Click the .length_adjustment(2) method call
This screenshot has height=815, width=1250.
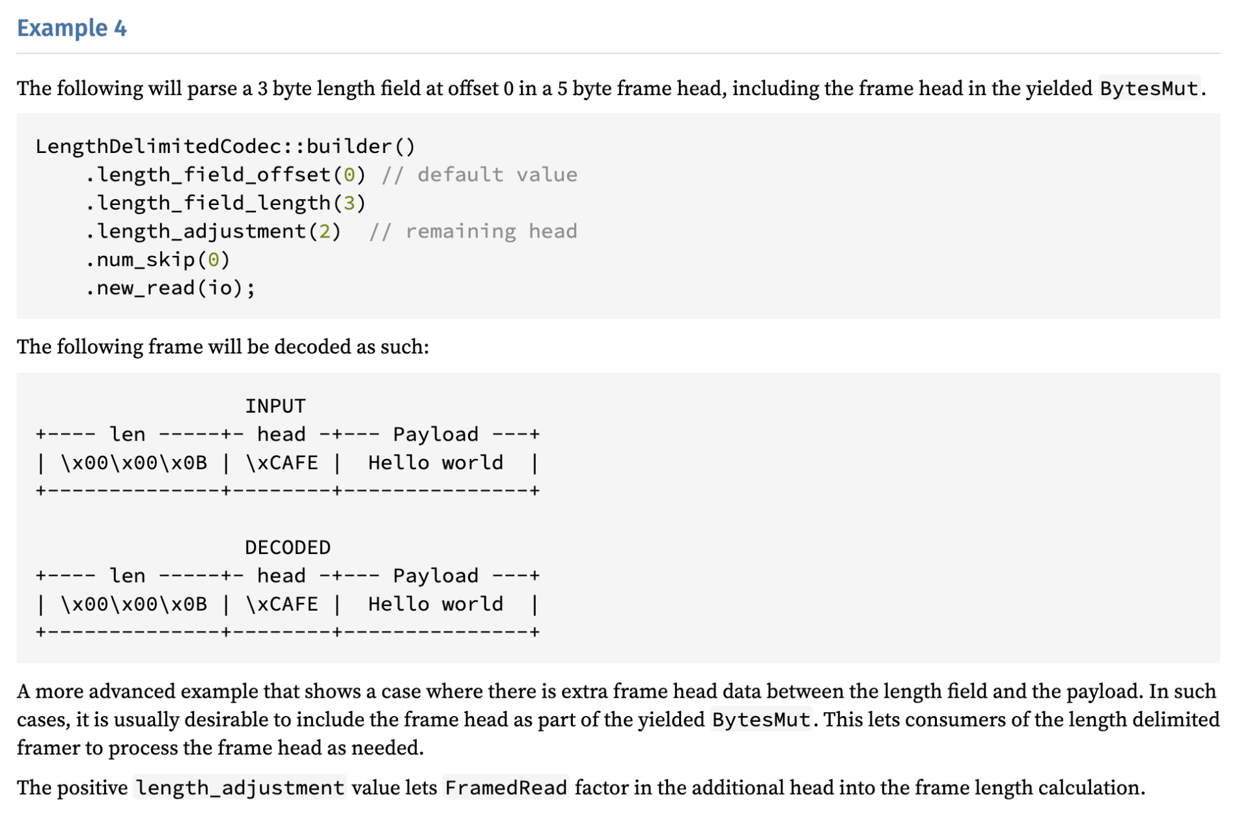click(x=212, y=231)
